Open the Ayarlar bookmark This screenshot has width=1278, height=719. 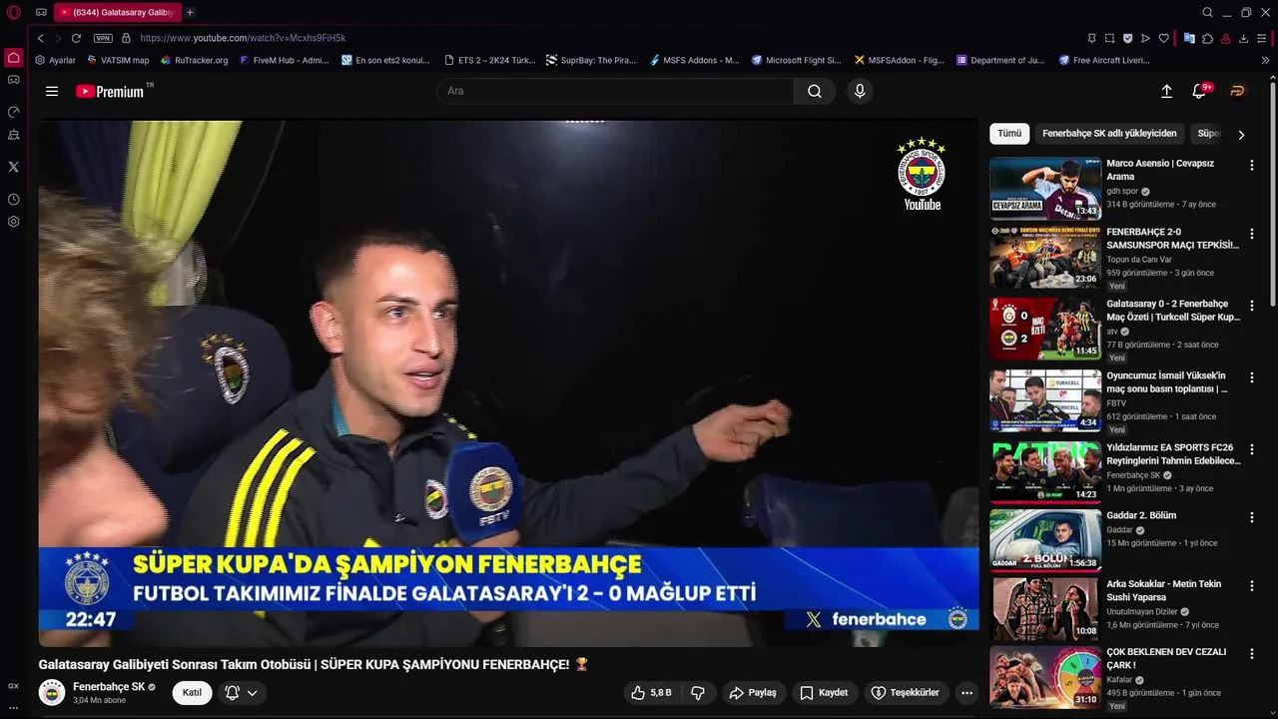pyautogui.click(x=55, y=60)
